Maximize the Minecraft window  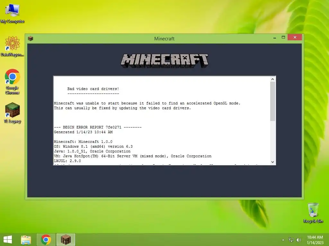(283, 37)
